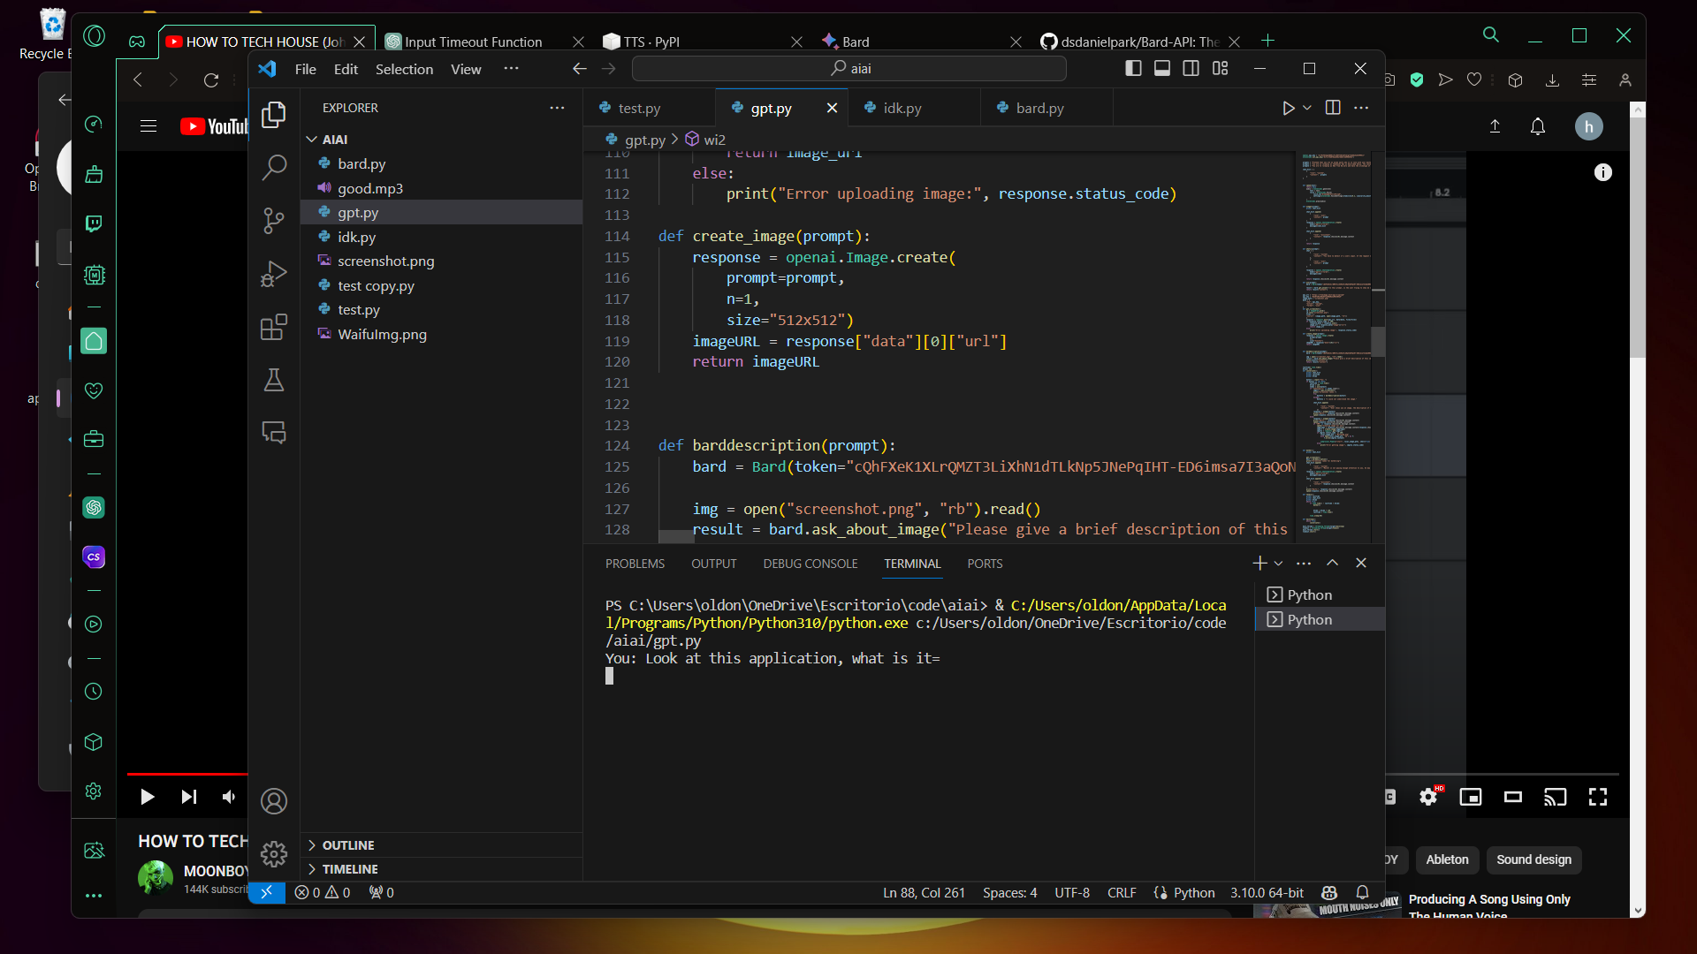This screenshot has width=1697, height=954.
Task: Expand the TIMELINE section
Action: (350, 869)
